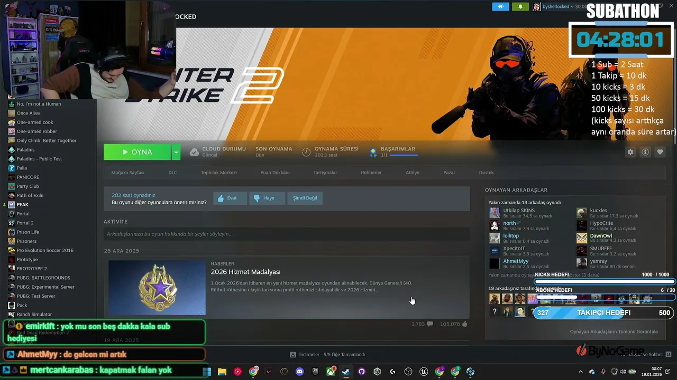The image size is (677, 380).
Task: Click the Cloud Durumu status icon
Action: coord(194,152)
